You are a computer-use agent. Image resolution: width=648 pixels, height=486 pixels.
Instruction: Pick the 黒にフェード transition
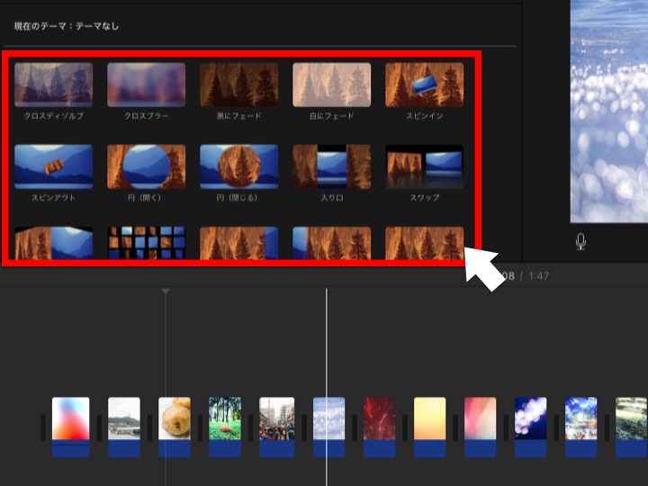238,85
